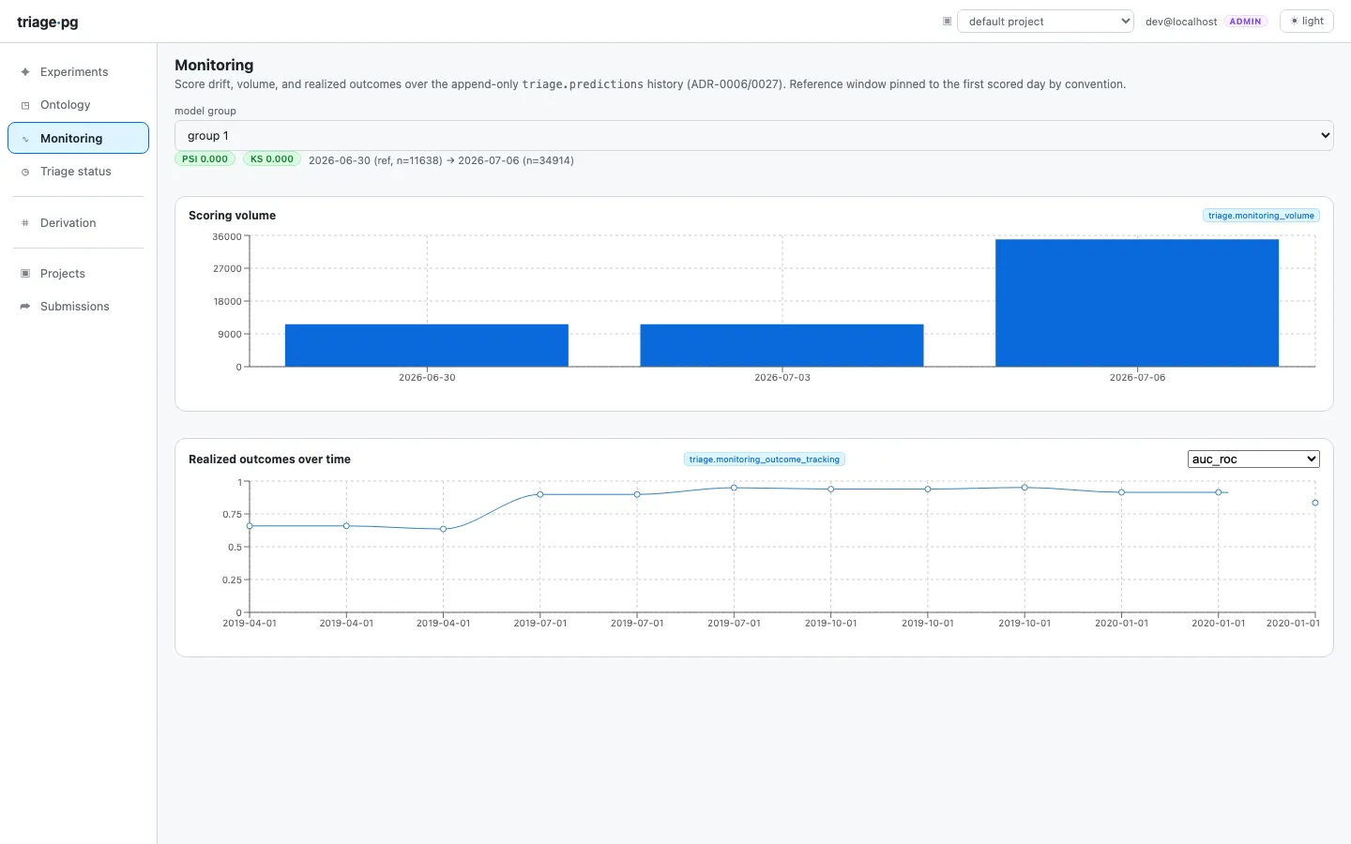This screenshot has height=844, width=1351.
Task: Click the Projects square icon in sidebar
Action: click(25, 274)
